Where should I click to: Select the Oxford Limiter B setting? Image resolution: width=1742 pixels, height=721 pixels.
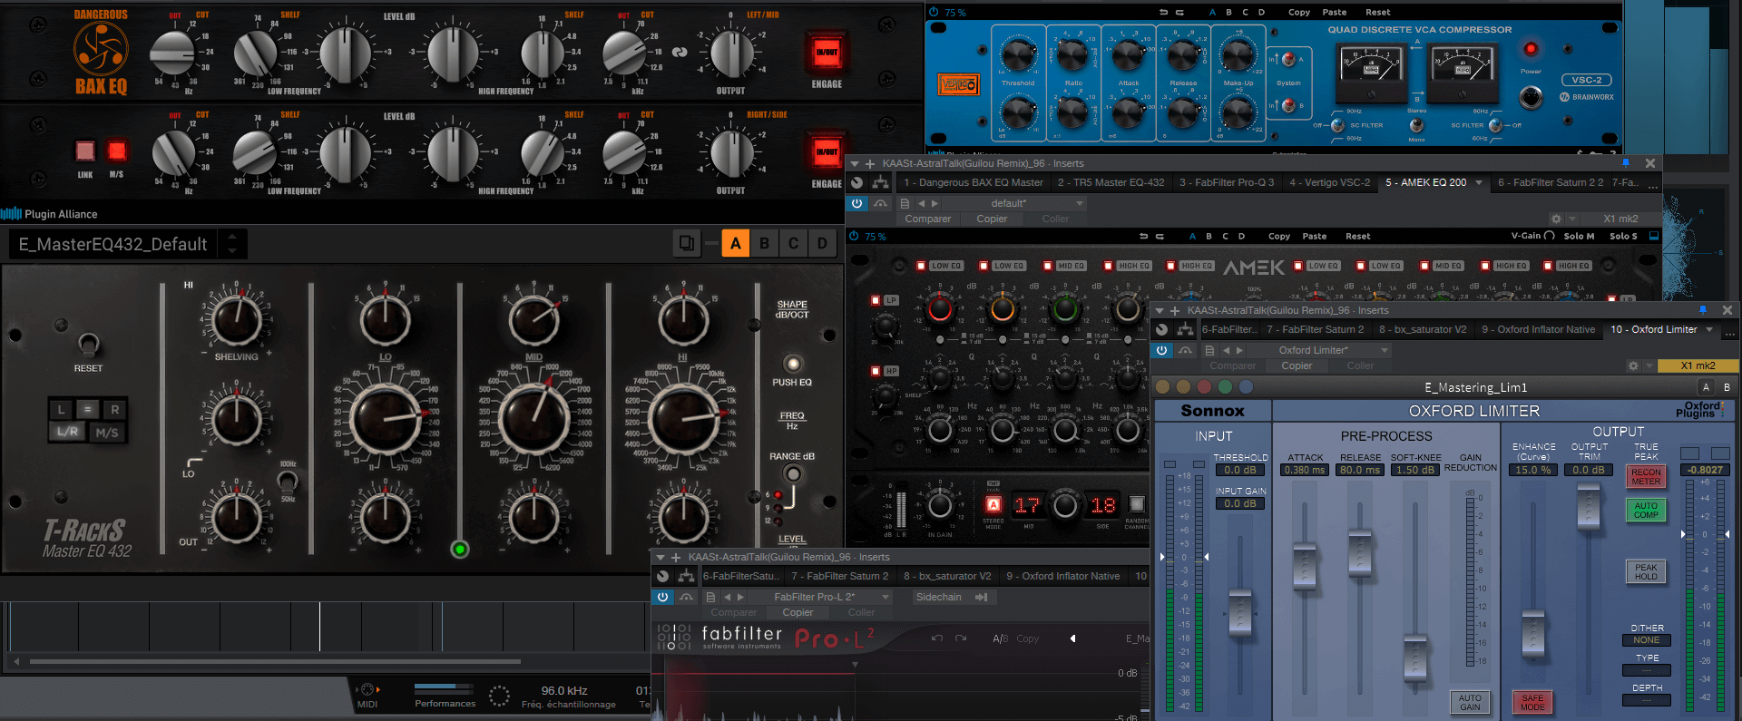coord(1726,387)
